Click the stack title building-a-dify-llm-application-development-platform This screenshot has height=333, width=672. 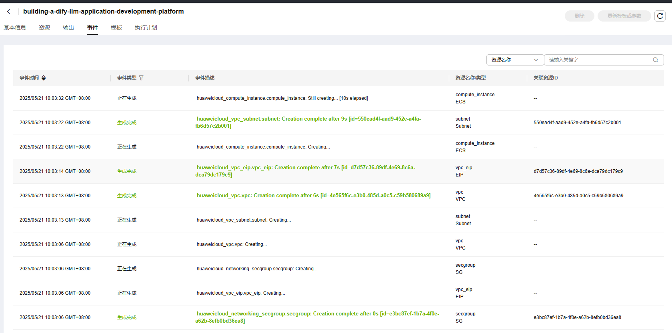(104, 12)
